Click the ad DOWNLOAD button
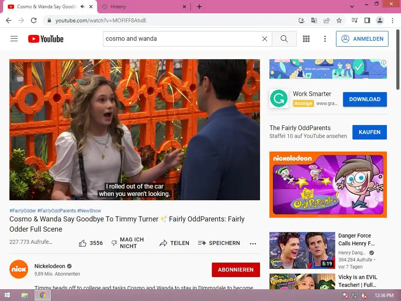Screen dimensions: 401x301 click(365, 99)
